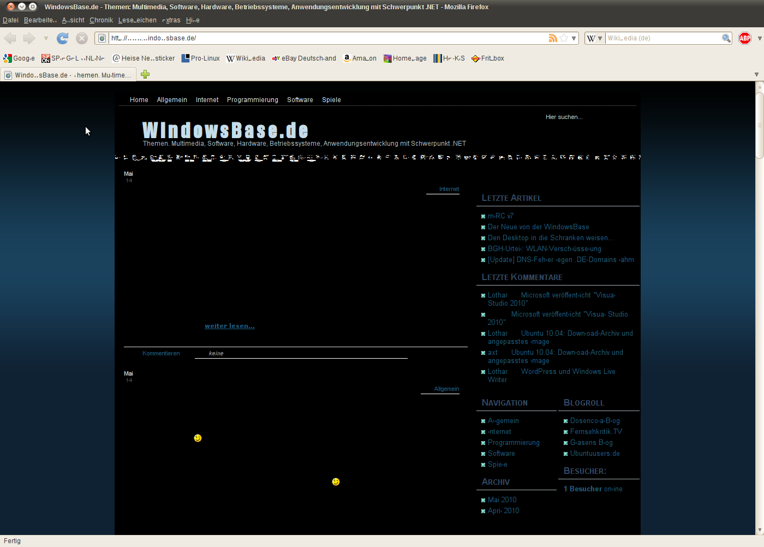Click the 'weiter lesen...' link
This screenshot has width=764, height=547.
(229, 326)
